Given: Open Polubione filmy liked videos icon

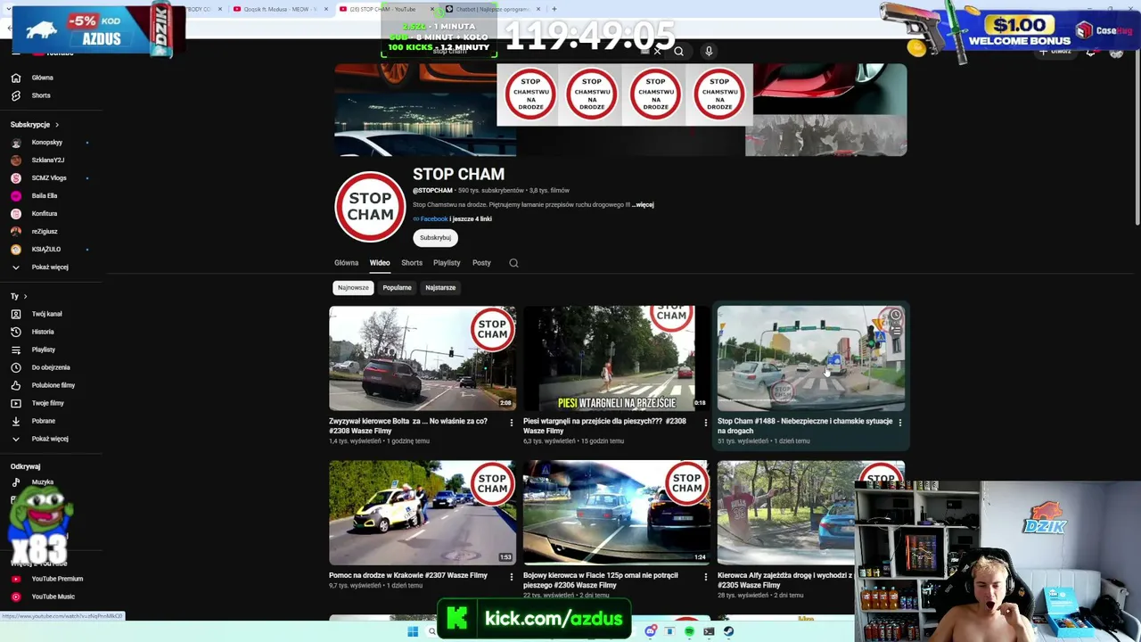Looking at the screenshot, I should click(x=16, y=385).
